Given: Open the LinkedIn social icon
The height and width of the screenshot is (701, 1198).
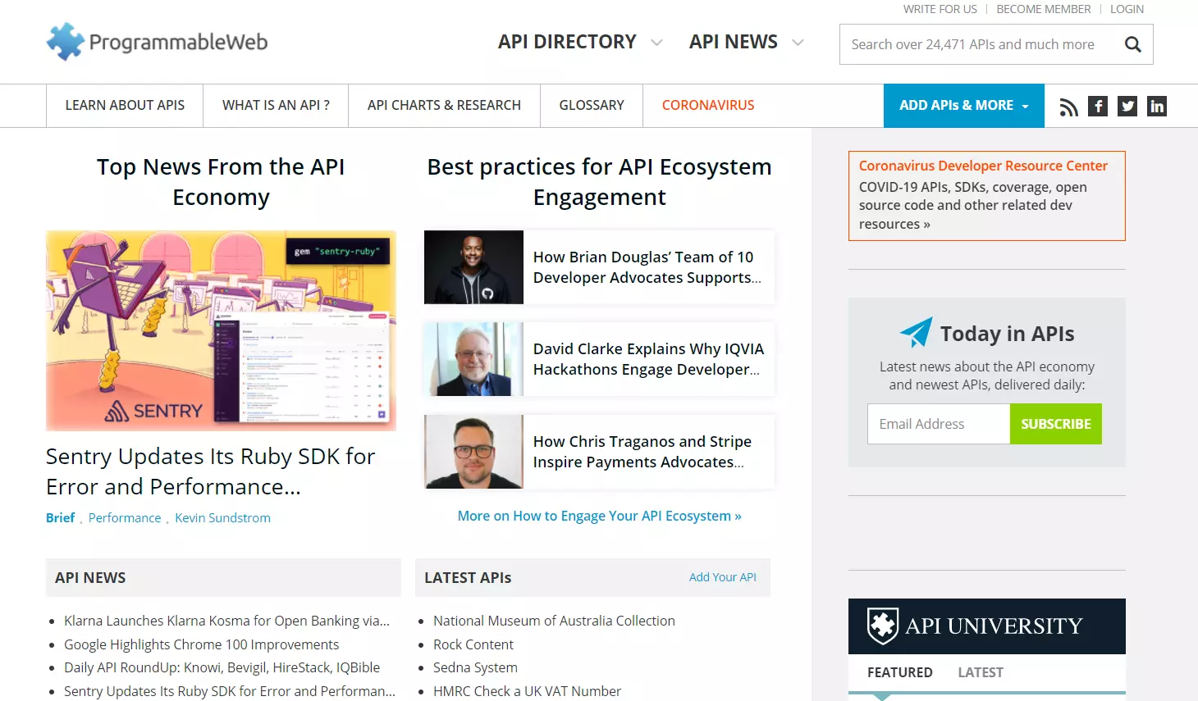Looking at the screenshot, I should pos(1157,106).
